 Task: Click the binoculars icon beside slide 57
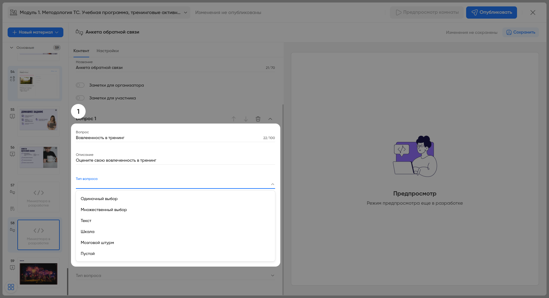(x=12, y=209)
